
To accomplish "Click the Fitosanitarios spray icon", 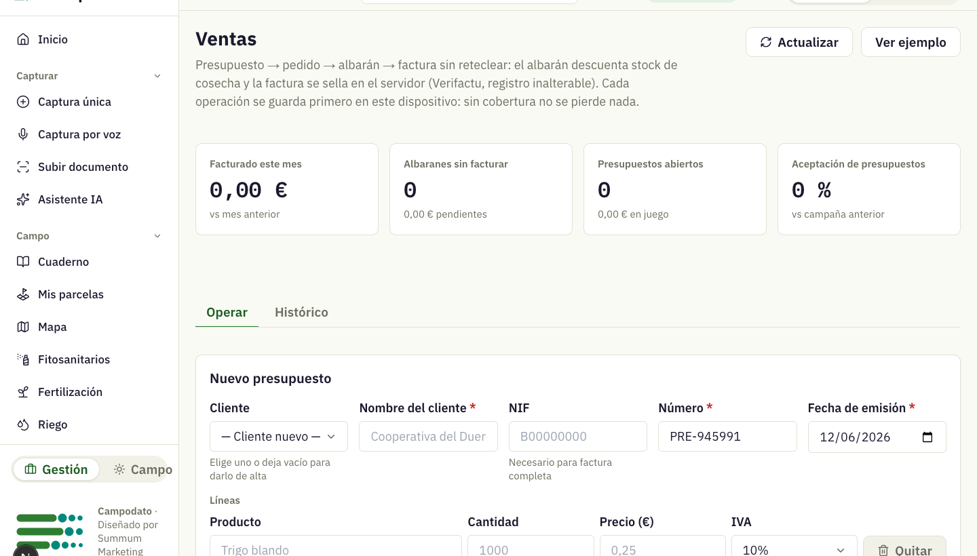I will pos(23,359).
